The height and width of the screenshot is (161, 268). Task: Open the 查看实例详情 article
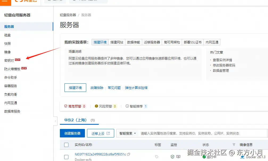222,60
